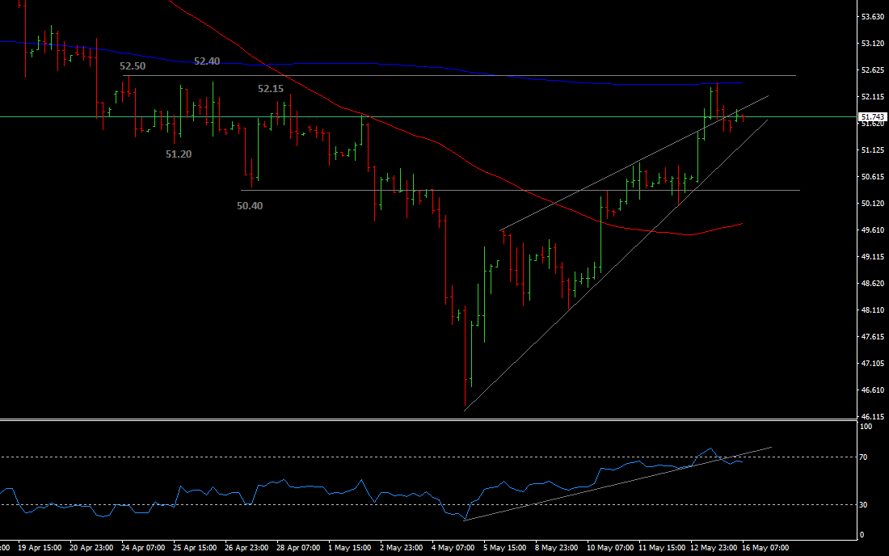Select the 51.20 text annotation

tap(179, 154)
